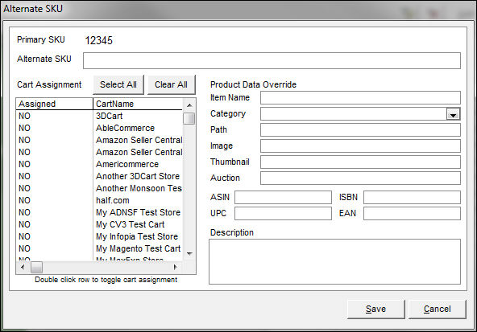Image resolution: width=477 pixels, height=332 pixels.
Task: Click cart list scroll down arrow
Action: click(189, 254)
